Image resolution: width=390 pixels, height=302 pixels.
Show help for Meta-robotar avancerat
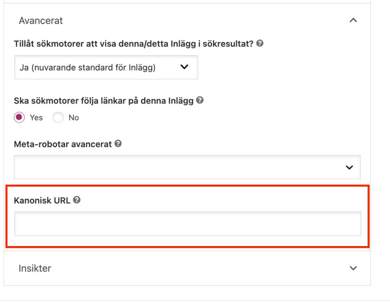(118, 144)
